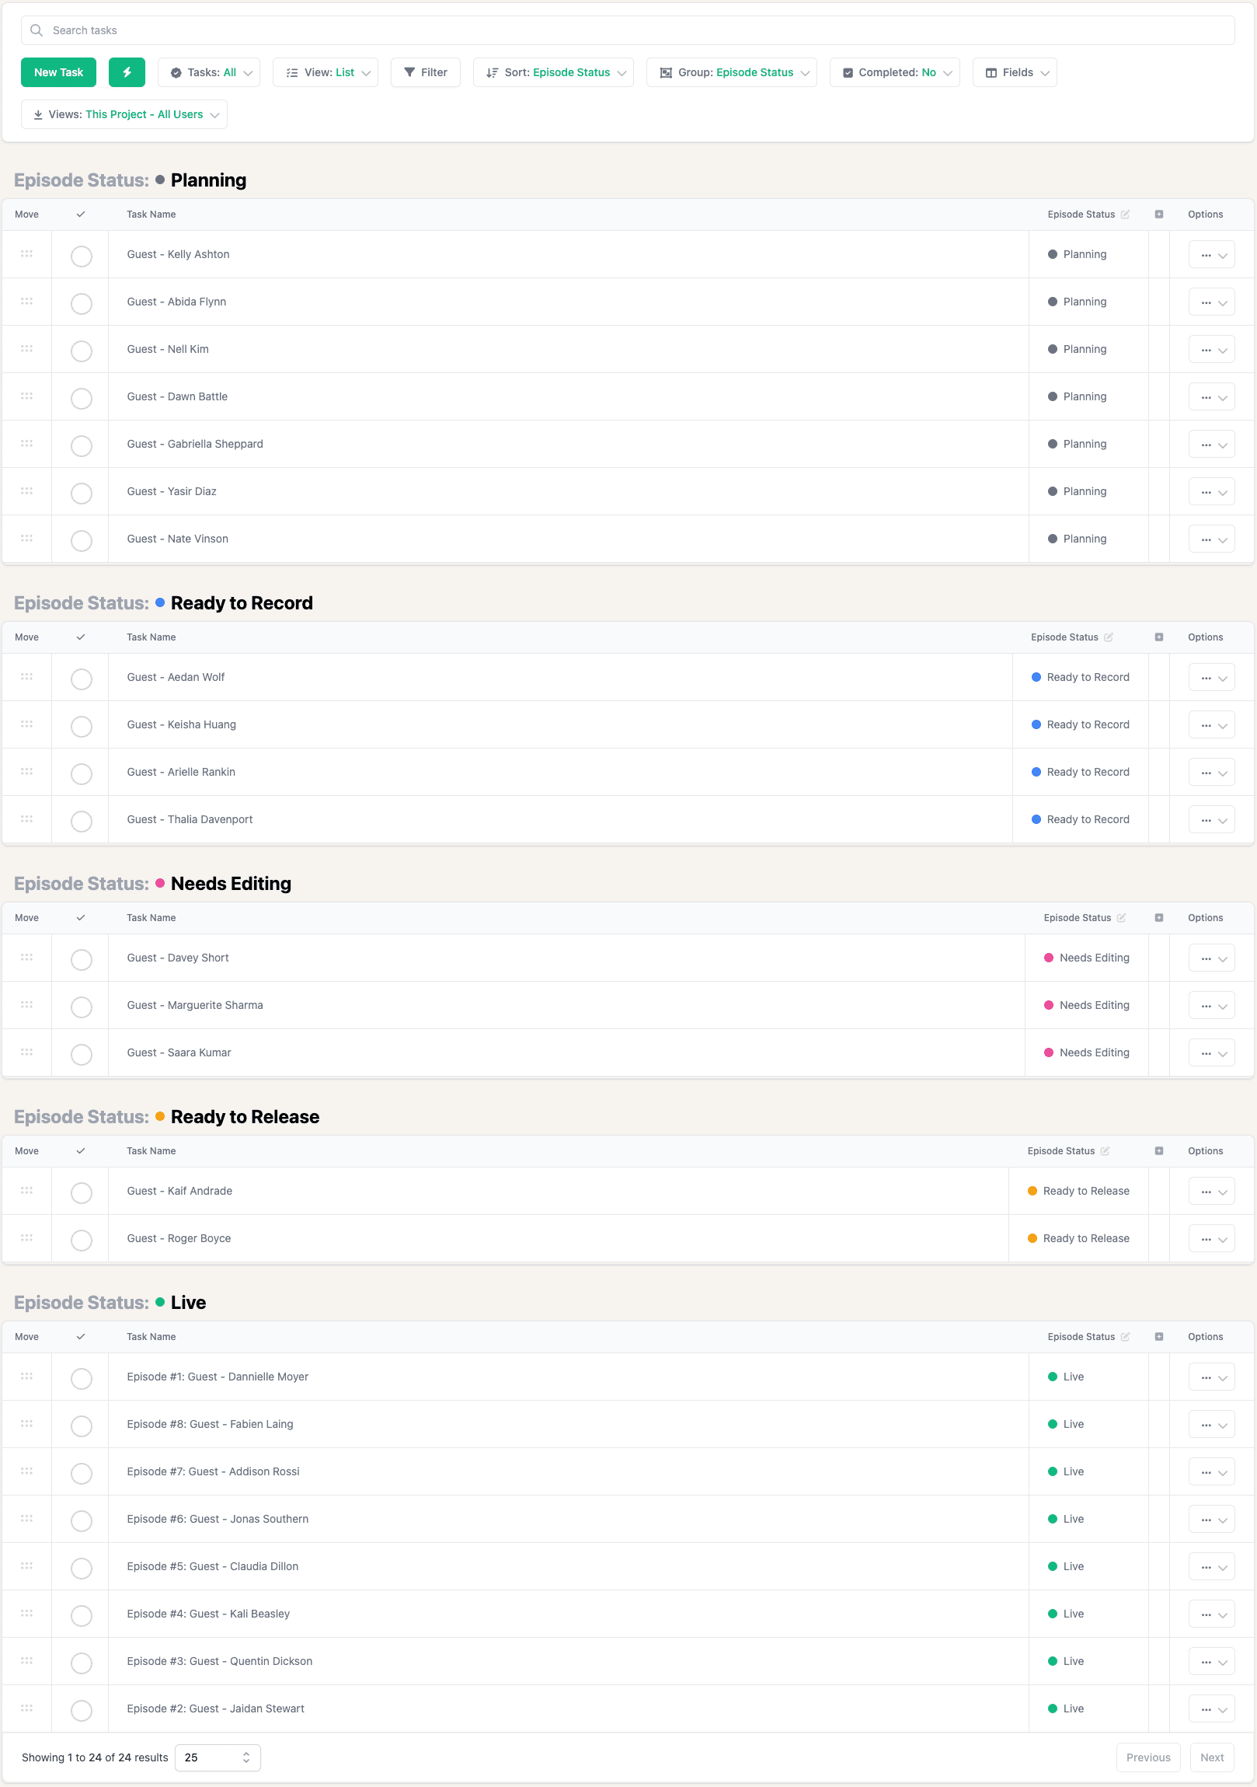The image size is (1257, 1787).
Task: Click drag handle for Guest - Roger Boyce
Action: click(x=26, y=1237)
